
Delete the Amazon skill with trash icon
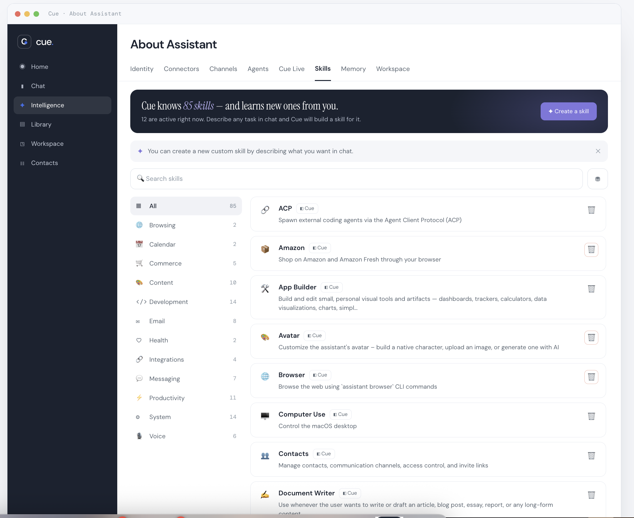pos(591,249)
